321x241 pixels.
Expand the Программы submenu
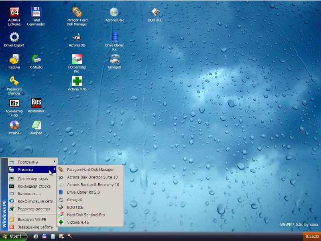(x=33, y=162)
